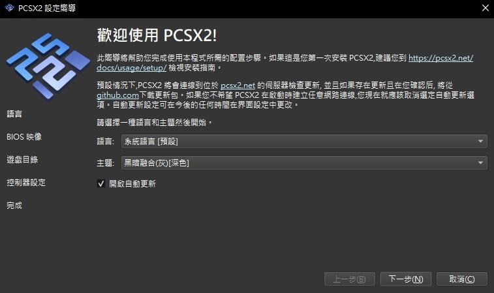Select the 完成 step in sidebar
This screenshot has height=293, width=494.
pos(14,206)
